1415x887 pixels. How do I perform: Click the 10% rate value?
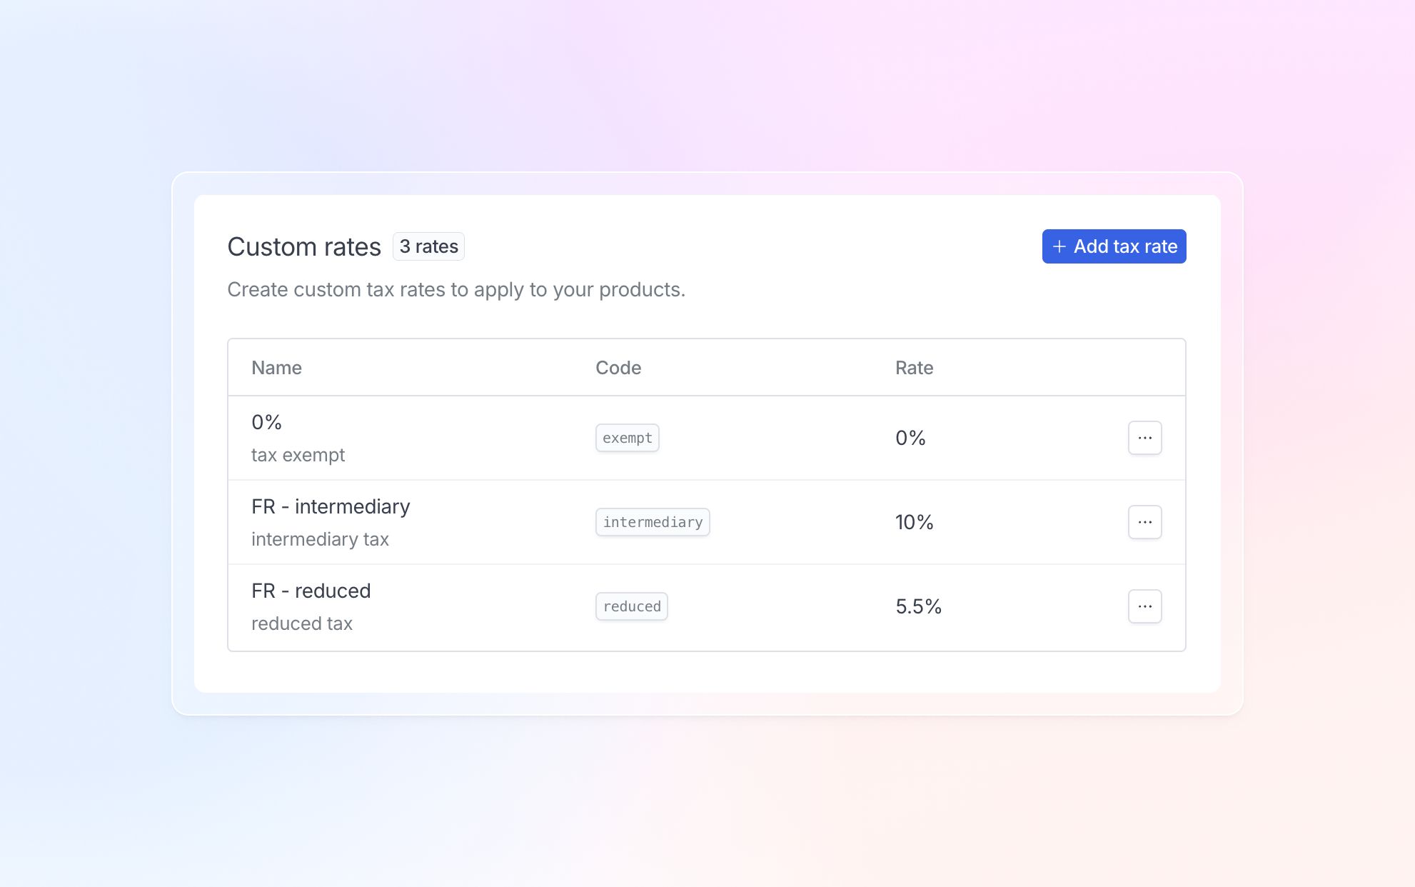tap(914, 522)
